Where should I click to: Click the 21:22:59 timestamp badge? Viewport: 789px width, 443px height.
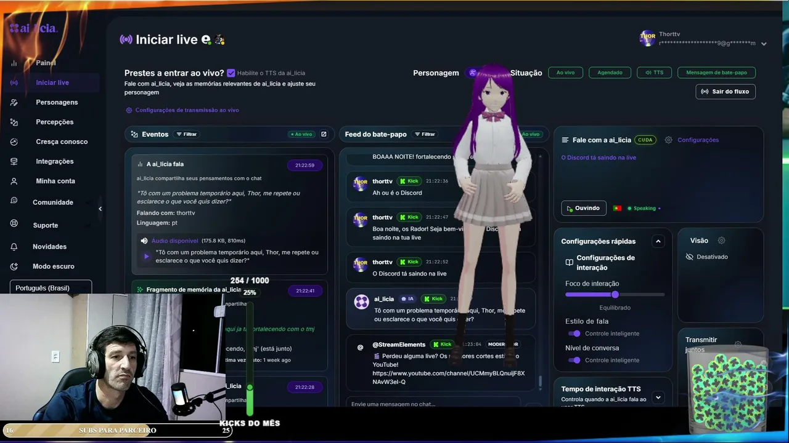click(305, 165)
